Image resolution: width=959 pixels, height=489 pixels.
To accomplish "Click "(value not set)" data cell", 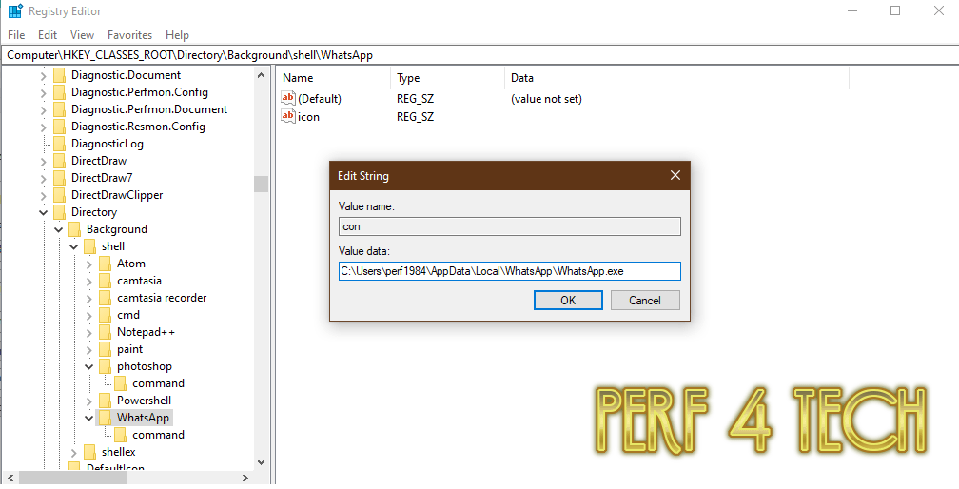I will tap(546, 98).
